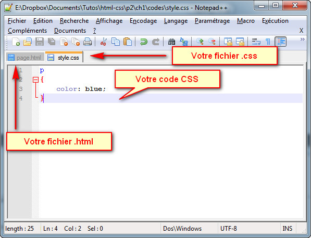Click the UTF-8 encoding status field

point(249,229)
